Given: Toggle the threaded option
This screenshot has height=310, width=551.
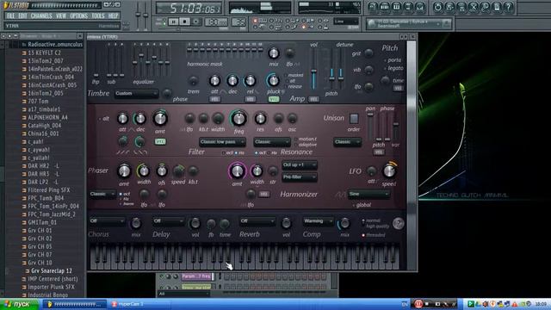Looking at the screenshot, I should 374,235.
